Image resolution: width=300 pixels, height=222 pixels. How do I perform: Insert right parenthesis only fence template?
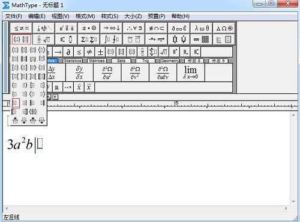click(x=24, y=86)
